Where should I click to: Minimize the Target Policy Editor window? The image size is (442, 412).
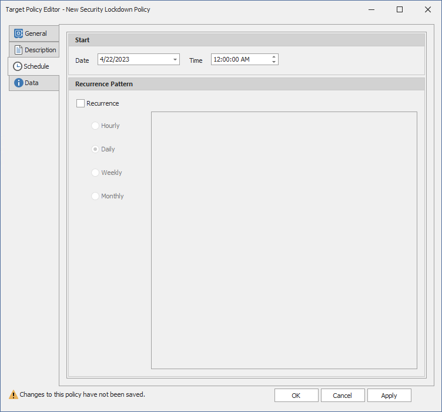coord(372,9)
